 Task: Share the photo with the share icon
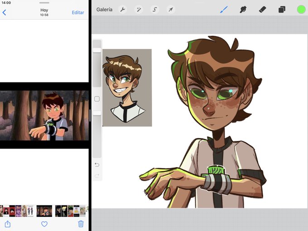point(7,224)
